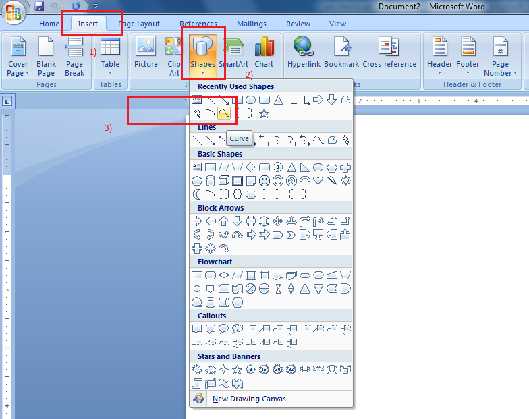This screenshot has height=419, width=529.
Task: Select the Wave banner shape
Action: [224, 383]
